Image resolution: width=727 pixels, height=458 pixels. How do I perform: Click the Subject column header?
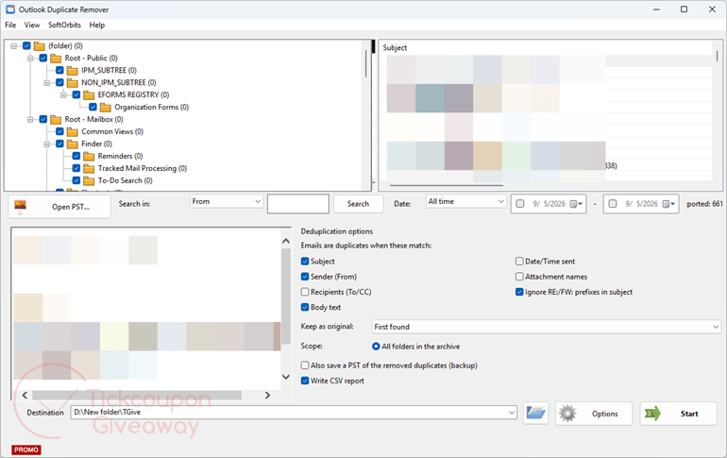395,48
